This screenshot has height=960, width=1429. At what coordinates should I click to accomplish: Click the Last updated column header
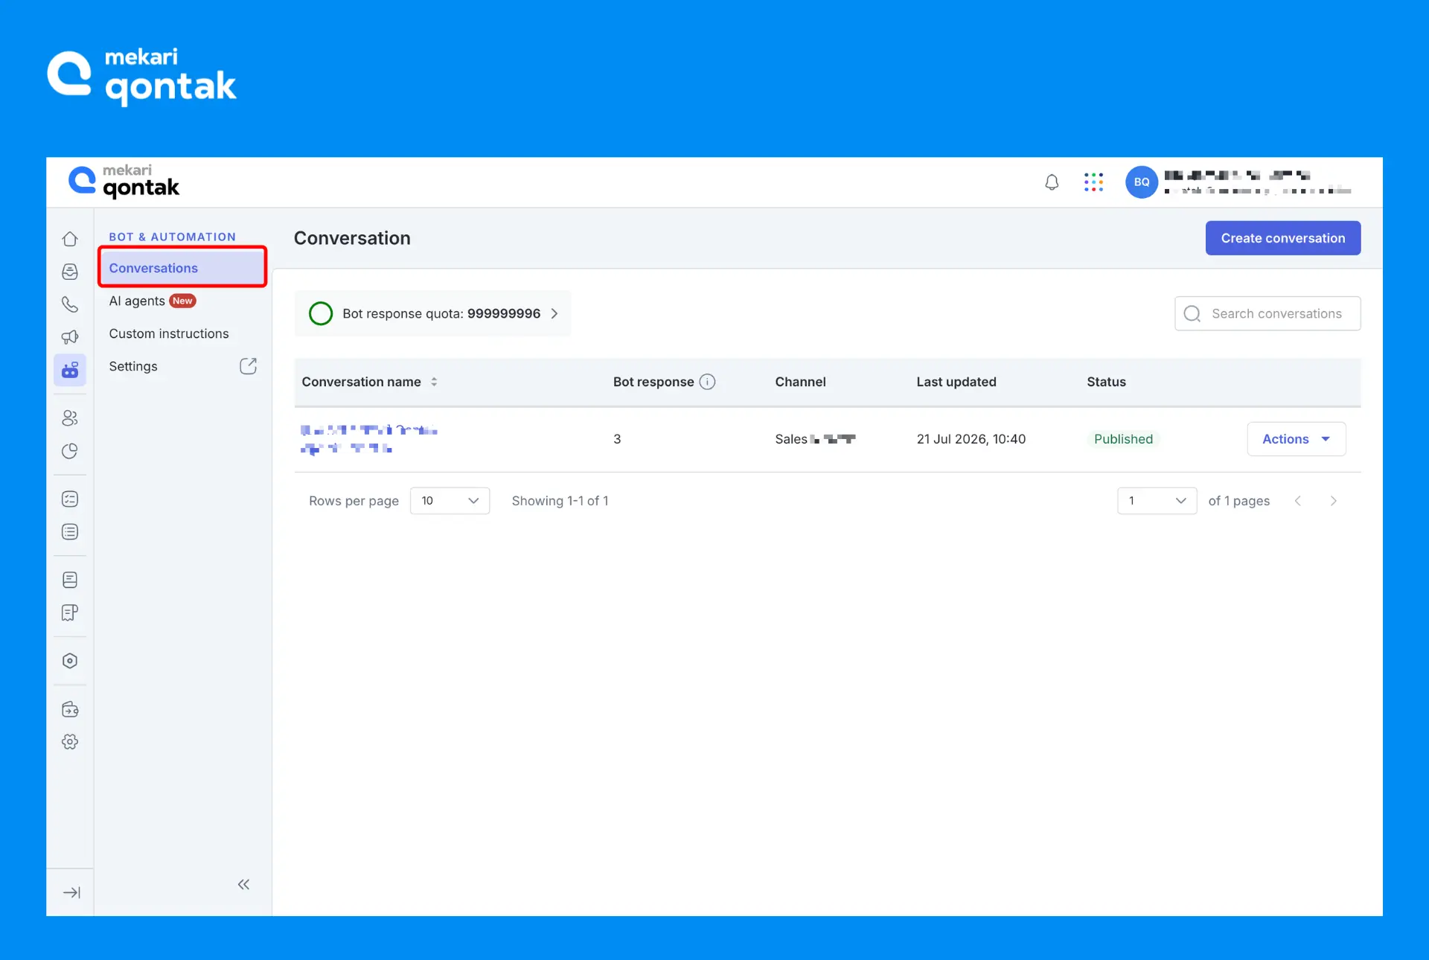(x=956, y=382)
